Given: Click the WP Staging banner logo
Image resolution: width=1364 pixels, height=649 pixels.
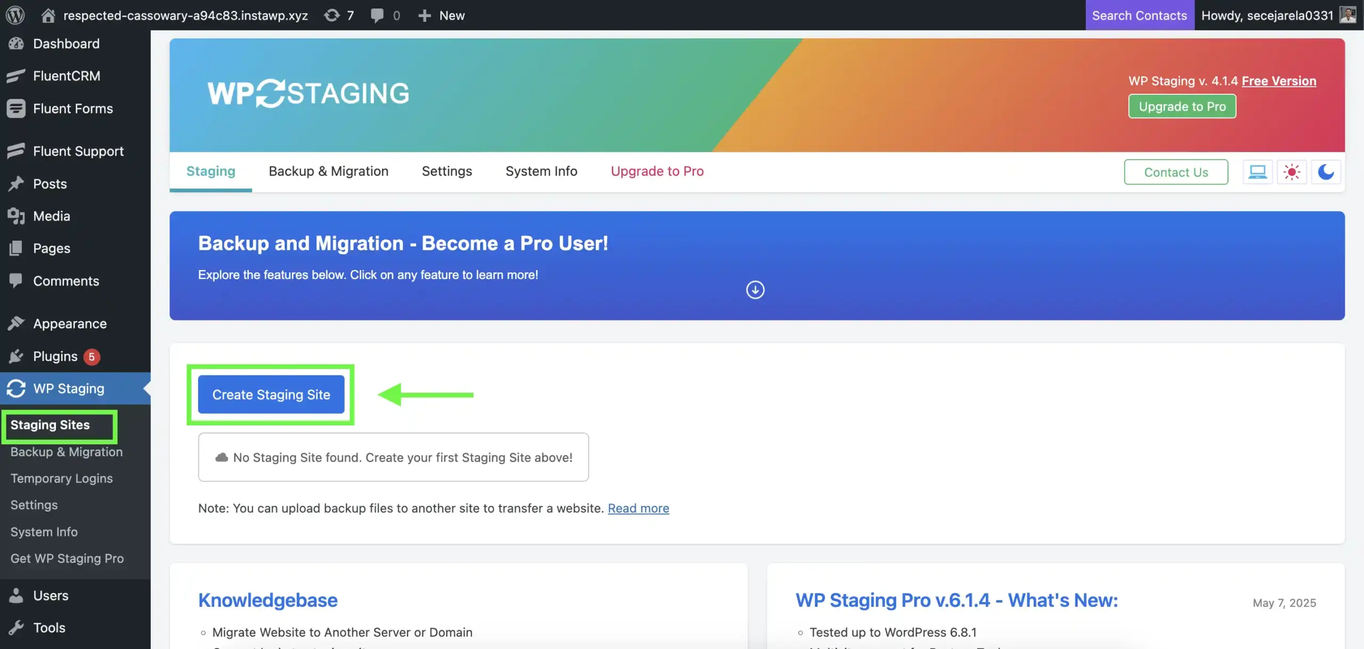Looking at the screenshot, I should tap(308, 93).
